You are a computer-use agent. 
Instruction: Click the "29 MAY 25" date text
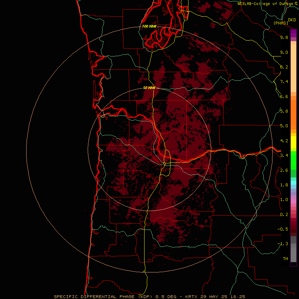click(x=214, y=297)
